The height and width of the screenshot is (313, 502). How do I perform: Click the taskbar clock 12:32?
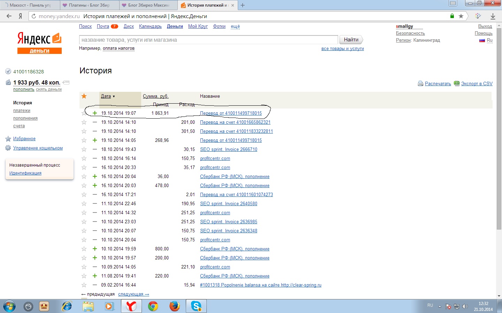coord(483,304)
